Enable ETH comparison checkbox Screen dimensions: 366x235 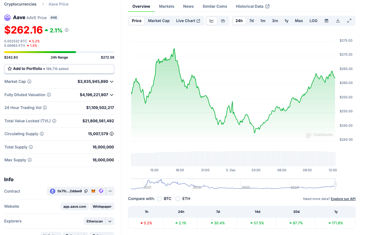pos(178,199)
